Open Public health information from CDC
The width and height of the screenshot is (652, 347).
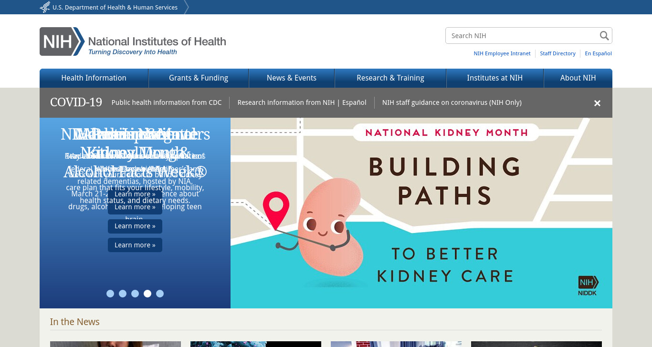pyautogui.click(x=167, y=102)
